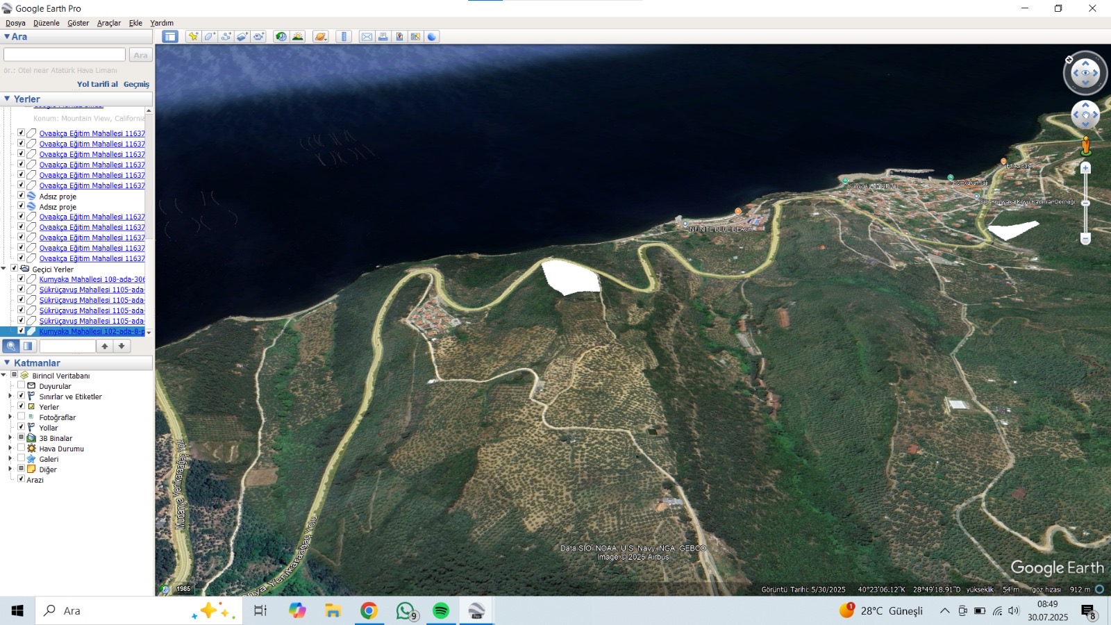The width and height of the screenshot is (1111, 625).
Task: Collapse the Geçici Yerler folder
Action: (4, 269)
